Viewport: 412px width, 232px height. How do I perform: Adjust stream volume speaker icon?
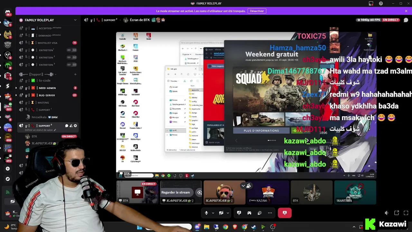pyautogui.click(x=387, y=213)
